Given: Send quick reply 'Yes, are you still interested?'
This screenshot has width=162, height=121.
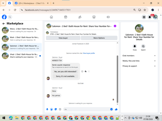Looking at the screenshot, I should click(x=65, y=72).
